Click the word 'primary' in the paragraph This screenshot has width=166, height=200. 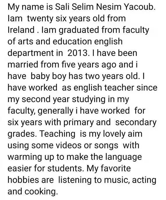(x=78, y=123)
